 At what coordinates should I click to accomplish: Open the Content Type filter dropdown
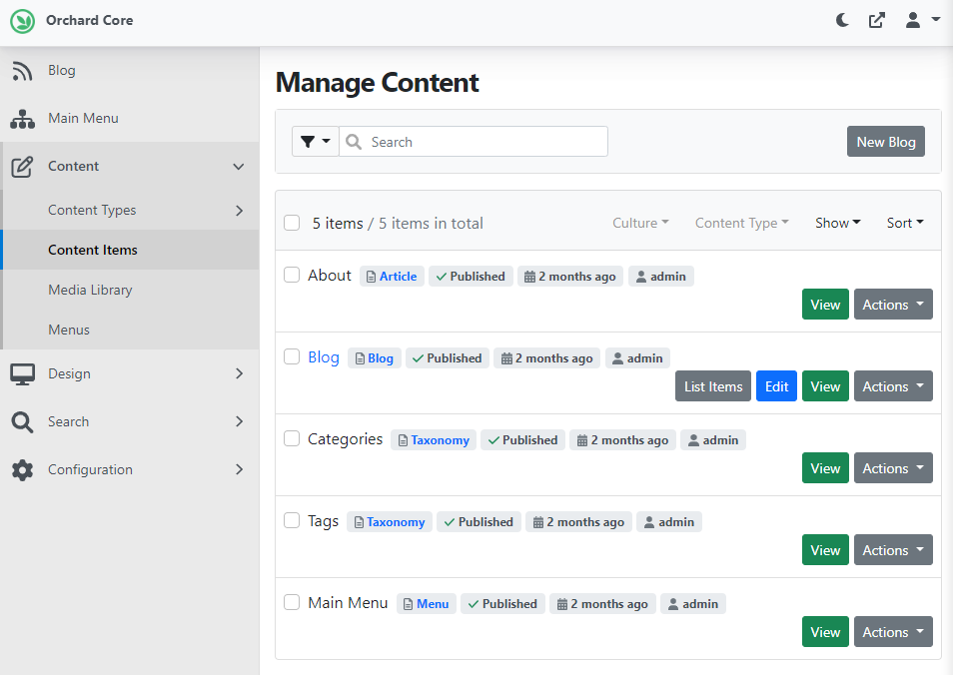[x=741, y=223]
